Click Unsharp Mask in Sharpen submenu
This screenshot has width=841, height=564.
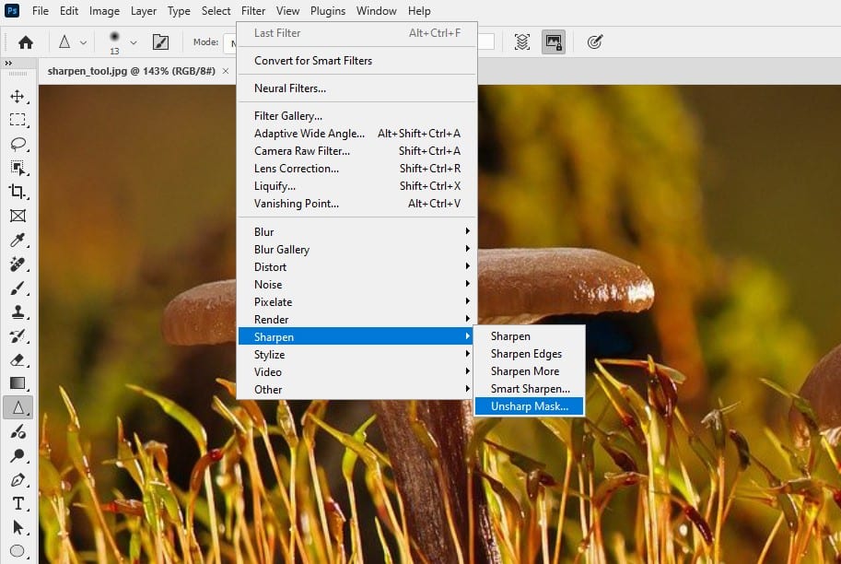[529, 406]
